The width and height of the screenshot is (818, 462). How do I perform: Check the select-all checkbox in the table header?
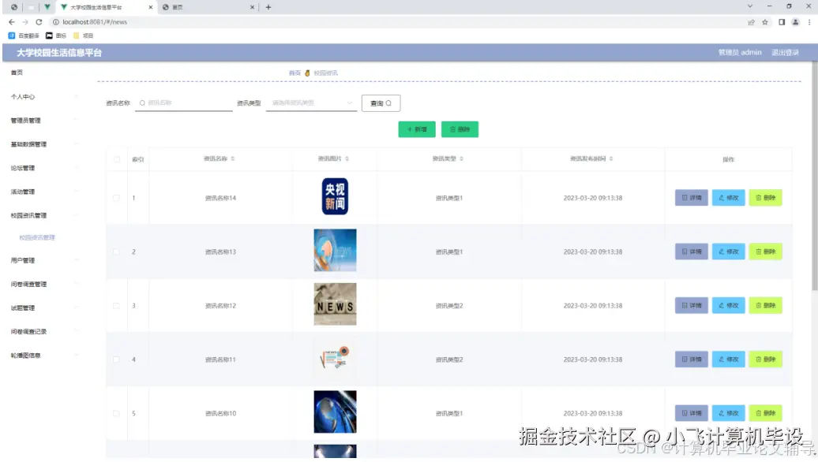coord(115,158)
